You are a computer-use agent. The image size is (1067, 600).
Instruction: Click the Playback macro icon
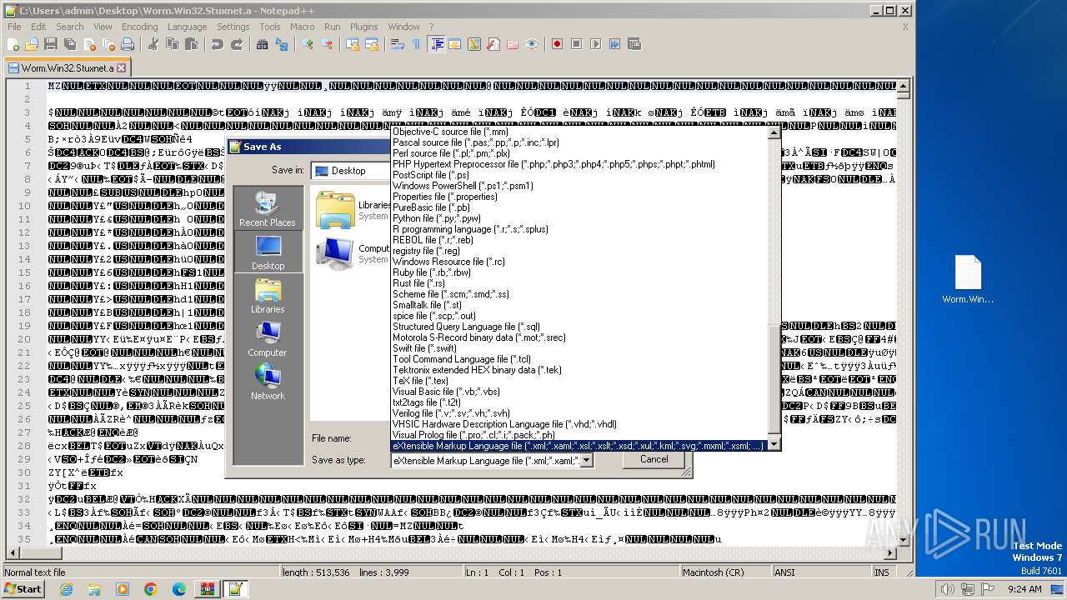(x=596, y=44)
